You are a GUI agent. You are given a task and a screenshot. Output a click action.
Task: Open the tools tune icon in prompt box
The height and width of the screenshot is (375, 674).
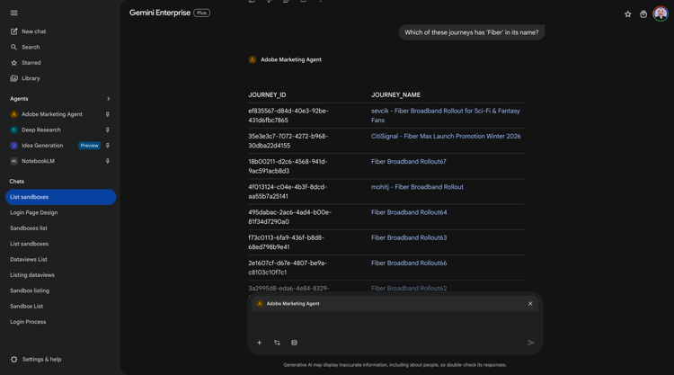click(277, 343)
